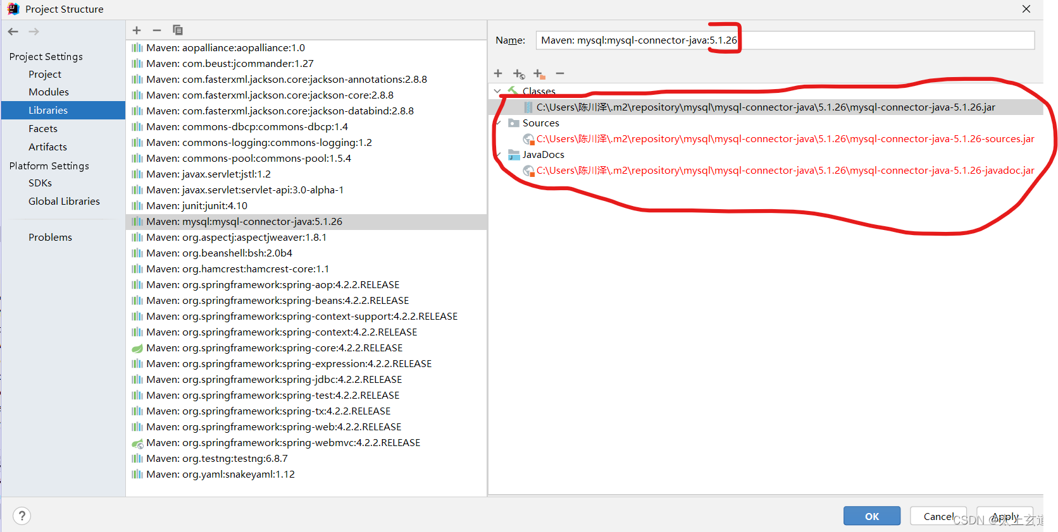
Task: Select Maven commons-pool:1.5.4 library
Action: [249, 159]
